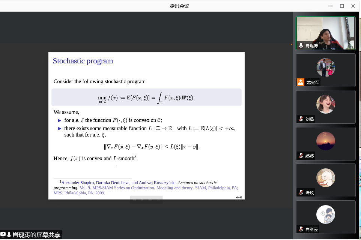Viewport: 361px width, 240px height.
Task: Click 婷婷's sunset avatar
Action: point(325,141)
